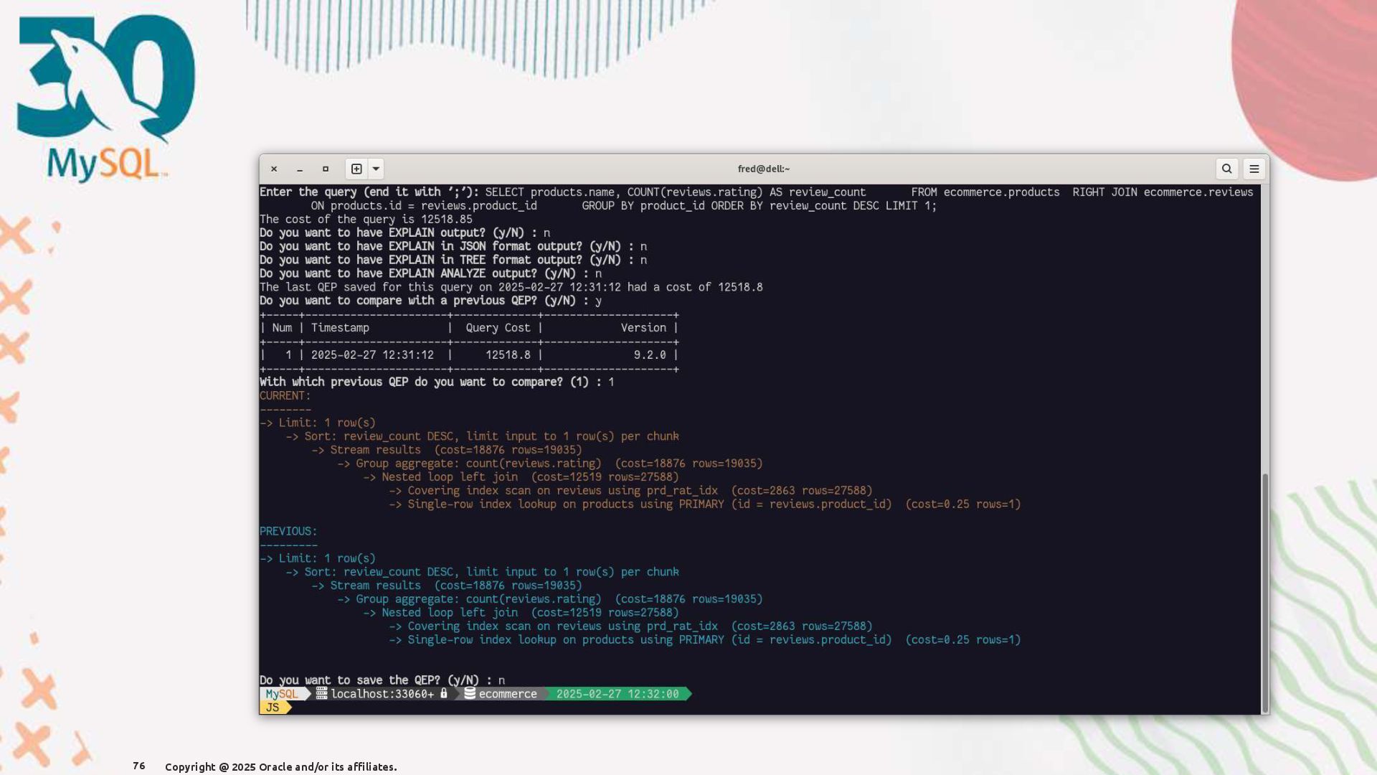
Task: Click the Version column header
Action: click(x=643, y=328)
